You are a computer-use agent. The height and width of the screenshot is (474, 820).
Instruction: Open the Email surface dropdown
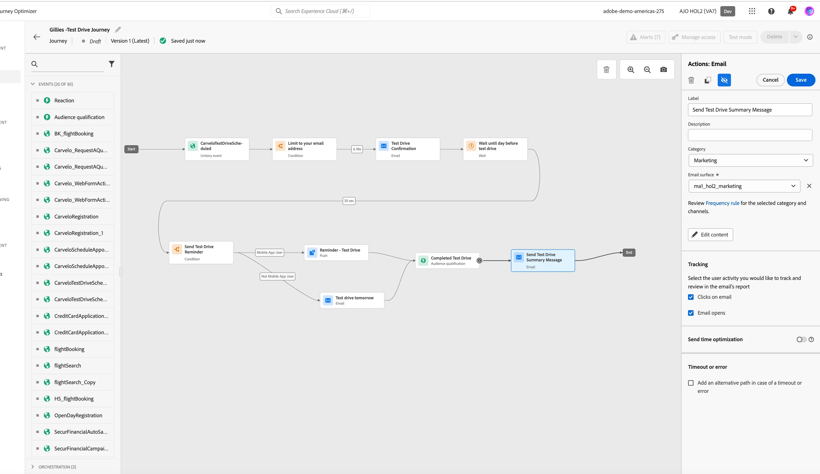click(744, 186)
